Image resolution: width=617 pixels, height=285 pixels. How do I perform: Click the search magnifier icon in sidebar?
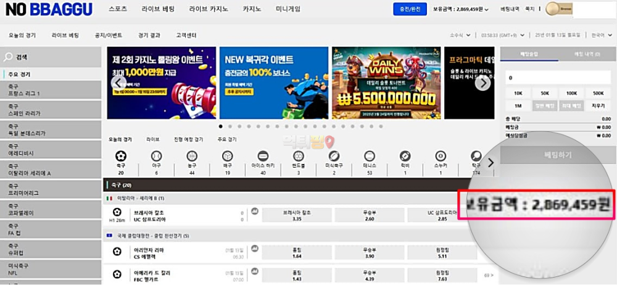pos(8,57)
